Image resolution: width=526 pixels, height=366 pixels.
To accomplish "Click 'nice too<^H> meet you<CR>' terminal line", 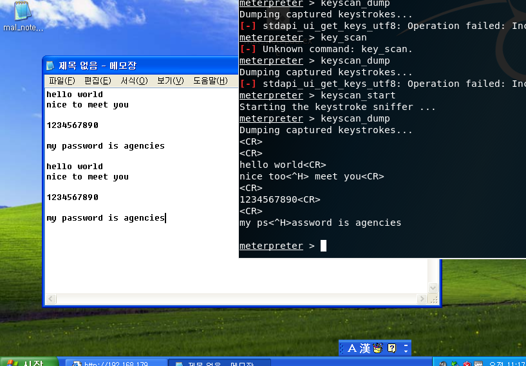I will [312, 177].
